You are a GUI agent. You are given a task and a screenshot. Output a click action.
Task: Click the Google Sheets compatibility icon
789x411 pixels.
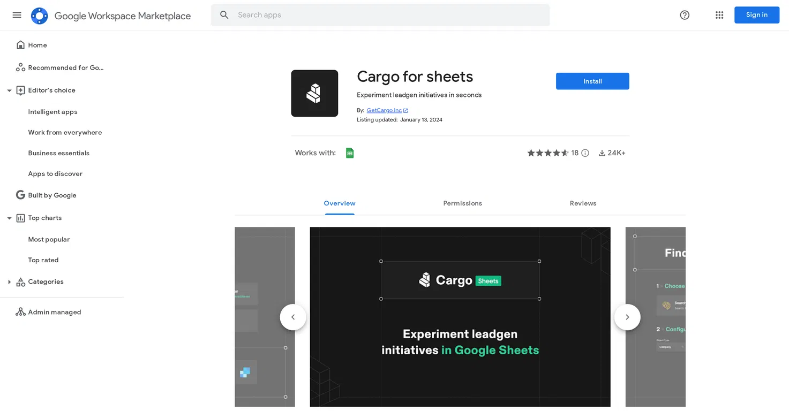(350, 153)
